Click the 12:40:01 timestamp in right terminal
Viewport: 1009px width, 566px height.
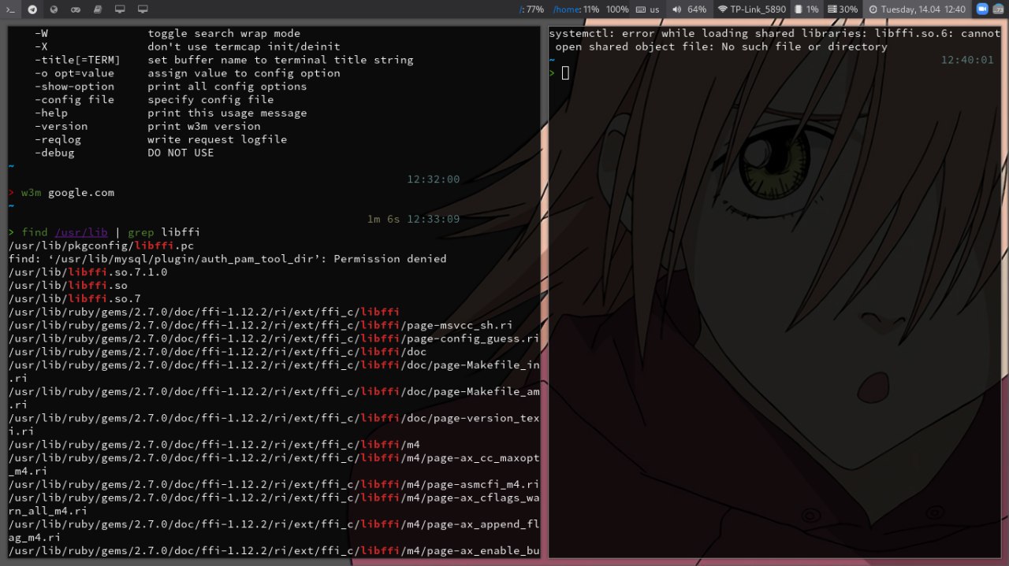tap(967, 60)
